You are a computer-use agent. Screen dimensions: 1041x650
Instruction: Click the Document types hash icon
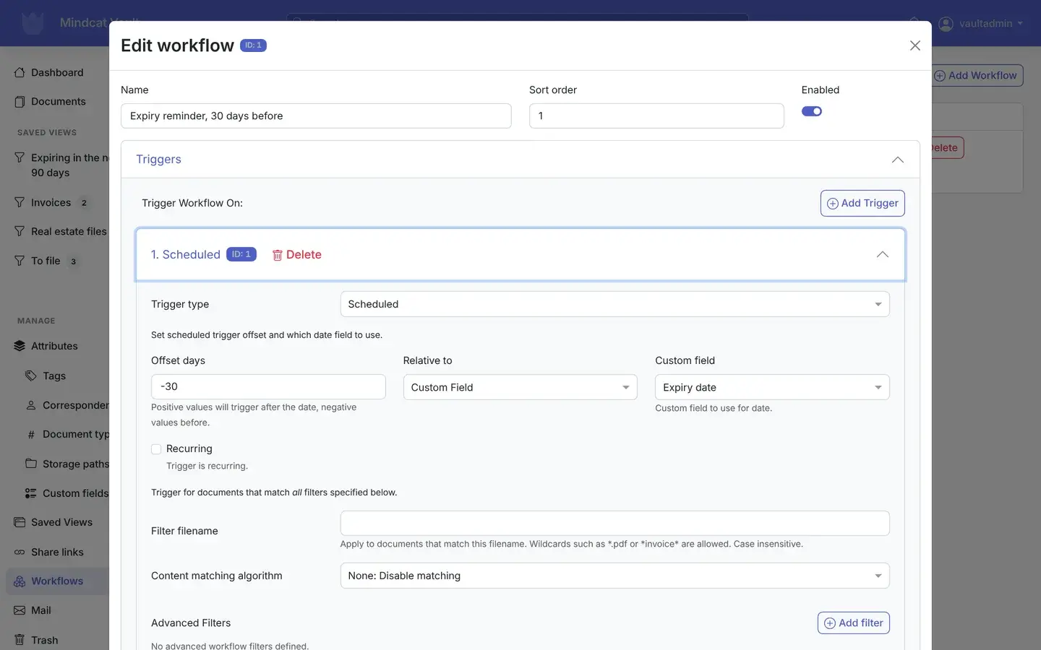[x=31, y=435]
